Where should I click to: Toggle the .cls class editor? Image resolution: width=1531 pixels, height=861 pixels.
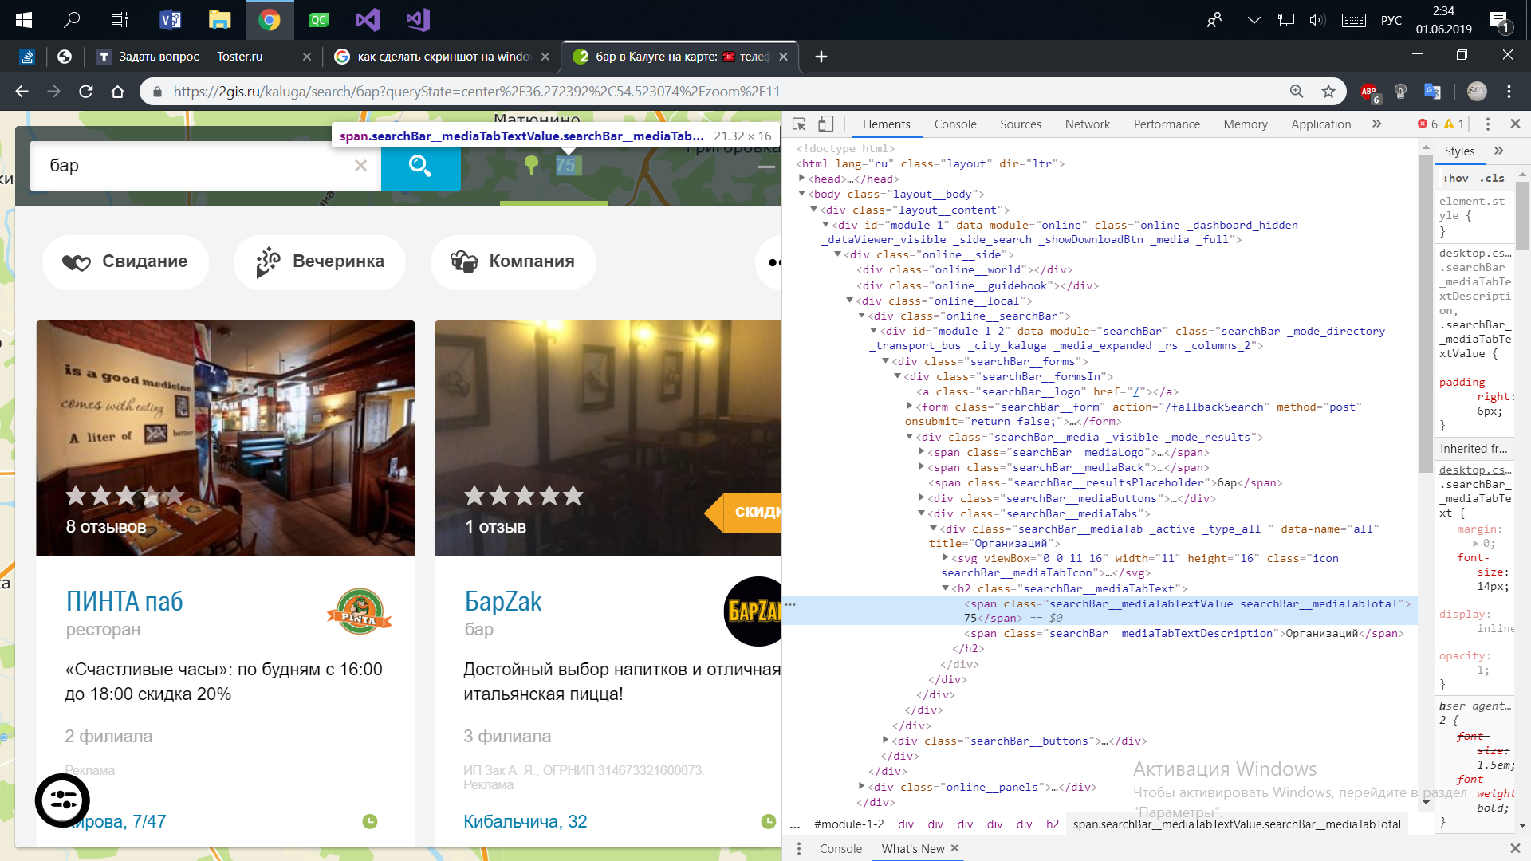tap(1493, 178)
